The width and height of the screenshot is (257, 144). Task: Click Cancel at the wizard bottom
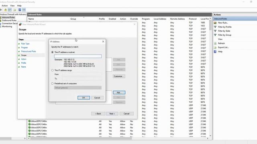coord(126,114)
